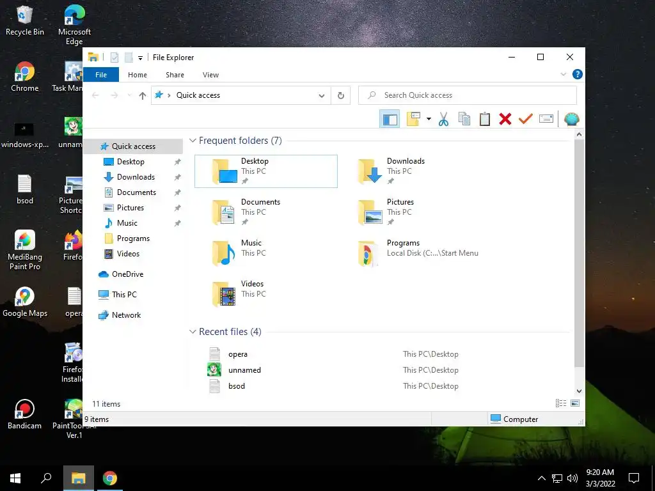Collapse the Frequent folders group
The image size is (655, 491).
193,141
